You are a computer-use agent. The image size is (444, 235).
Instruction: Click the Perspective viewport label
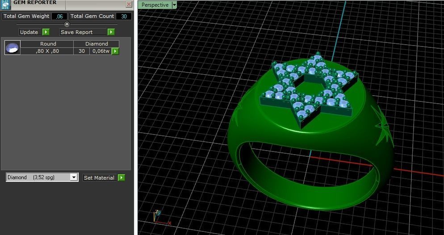point(155,5)
